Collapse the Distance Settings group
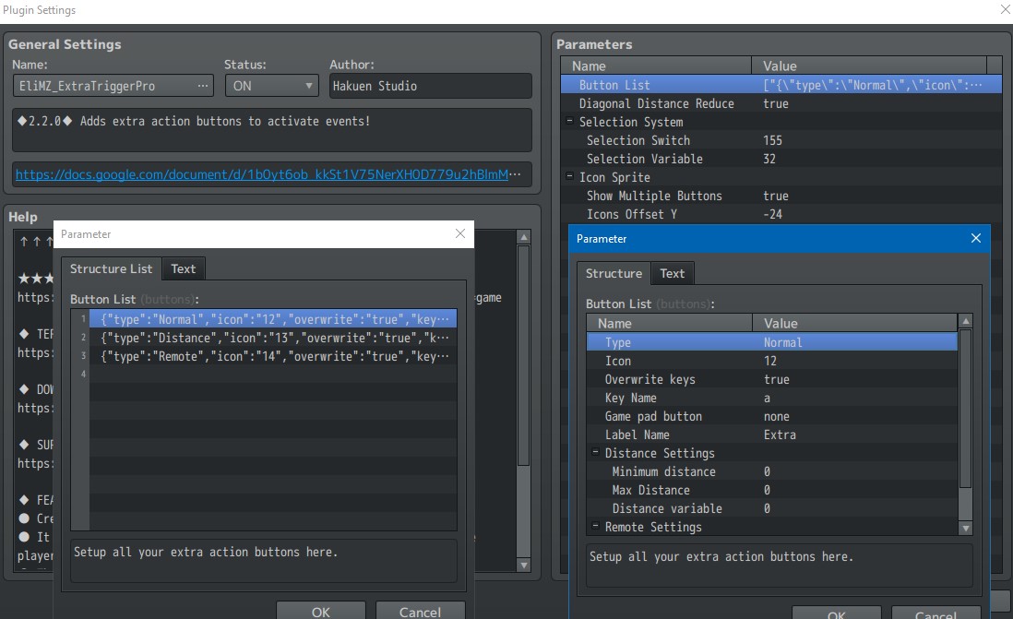Screen dimensions: 1013x619 pos(595,452)
